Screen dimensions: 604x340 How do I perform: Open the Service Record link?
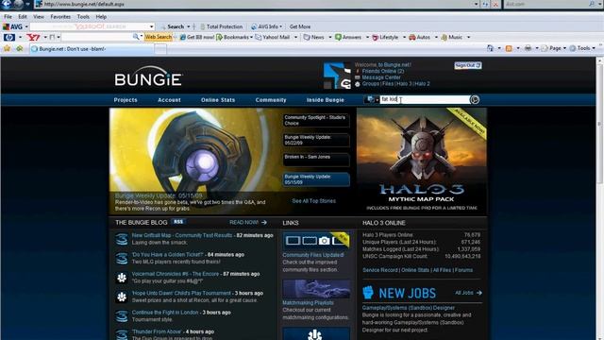[x=380, y=270]
